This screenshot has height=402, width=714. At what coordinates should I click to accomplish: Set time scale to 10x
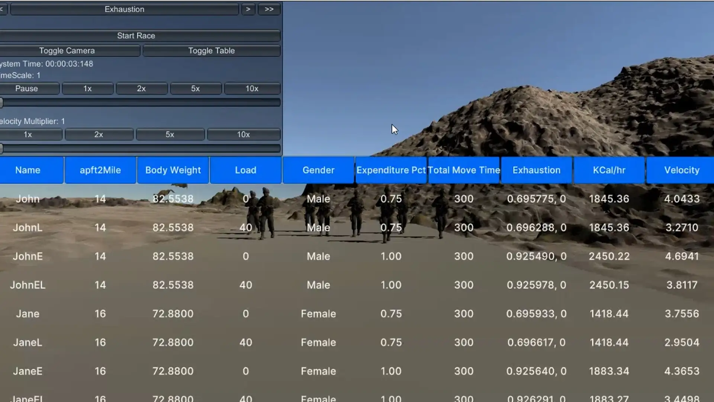pos(252,89)
